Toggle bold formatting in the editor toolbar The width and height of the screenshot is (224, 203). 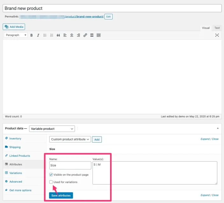[x=31, y=35]
